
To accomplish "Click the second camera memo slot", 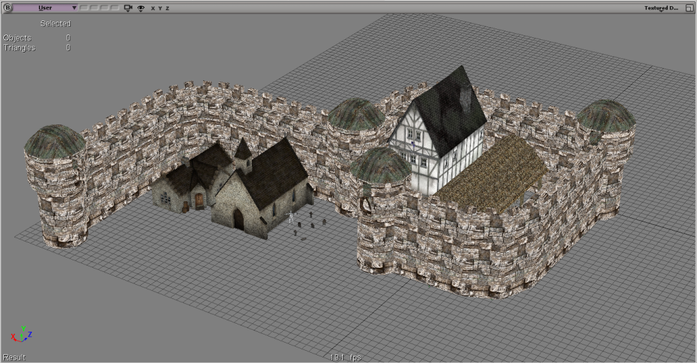I will pos(94,7).
